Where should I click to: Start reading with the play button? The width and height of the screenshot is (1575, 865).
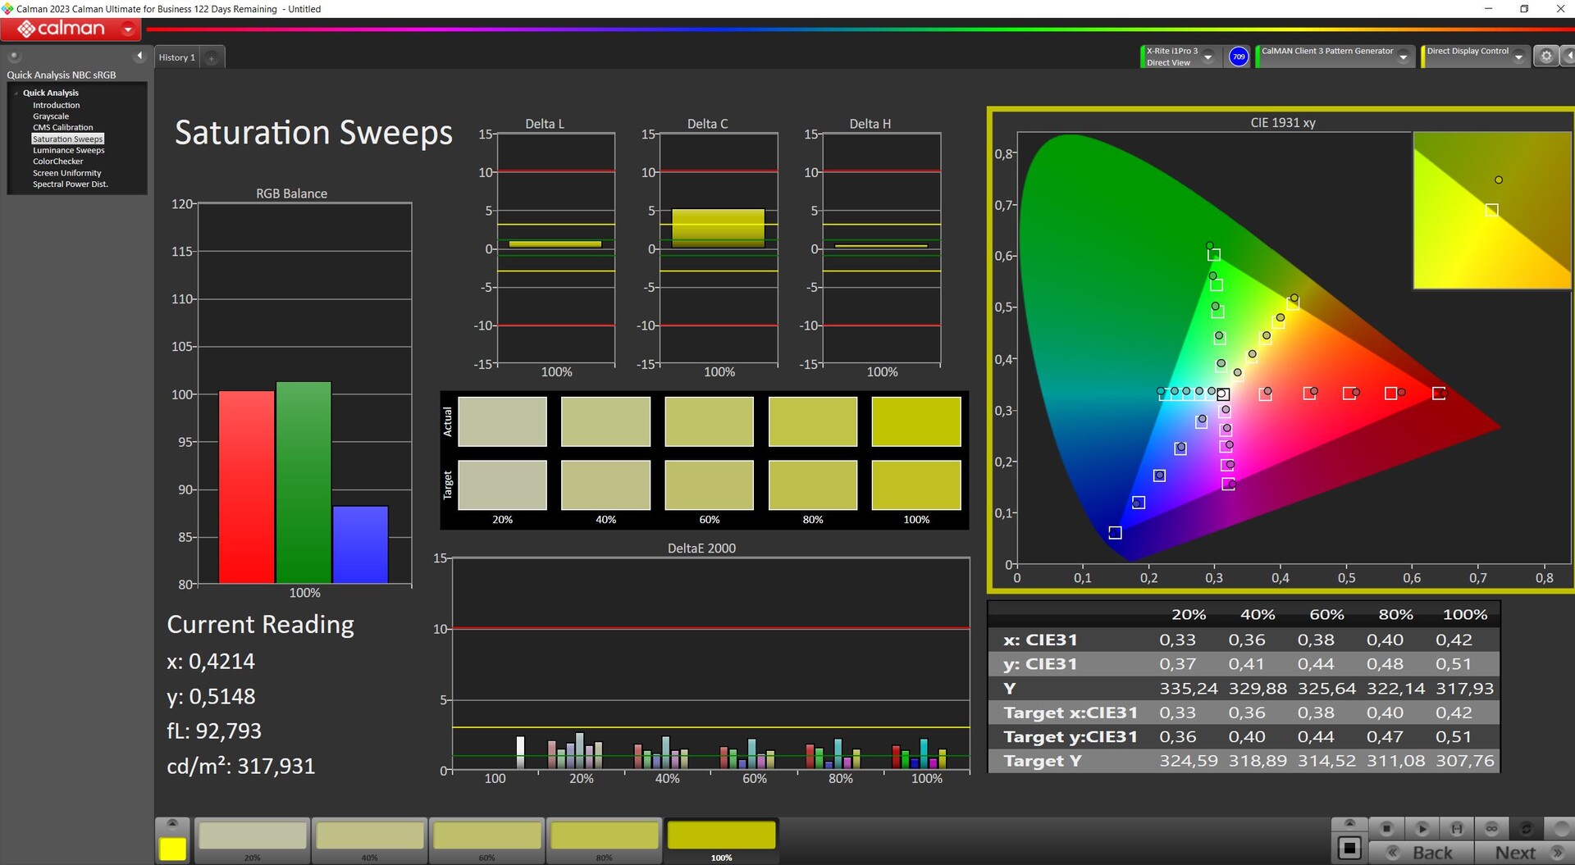(1422, 828)
